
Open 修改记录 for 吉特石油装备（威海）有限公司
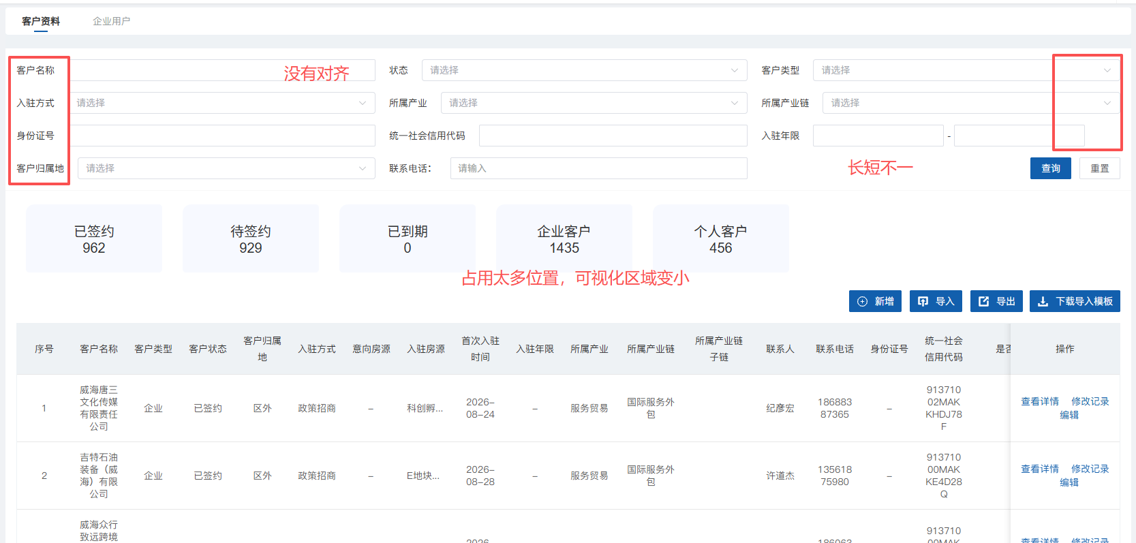coord(1090,469)
